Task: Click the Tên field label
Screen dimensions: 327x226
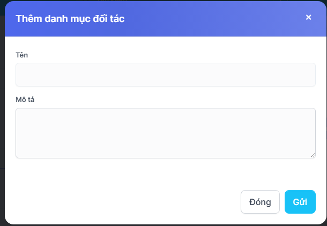Action: (x=21, y=55)
